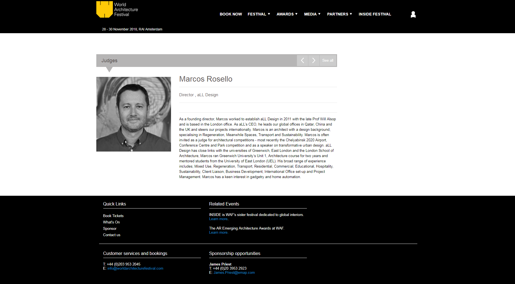
Task: Click the Sponsorship opportunities heading
Action: pos(235,254)
